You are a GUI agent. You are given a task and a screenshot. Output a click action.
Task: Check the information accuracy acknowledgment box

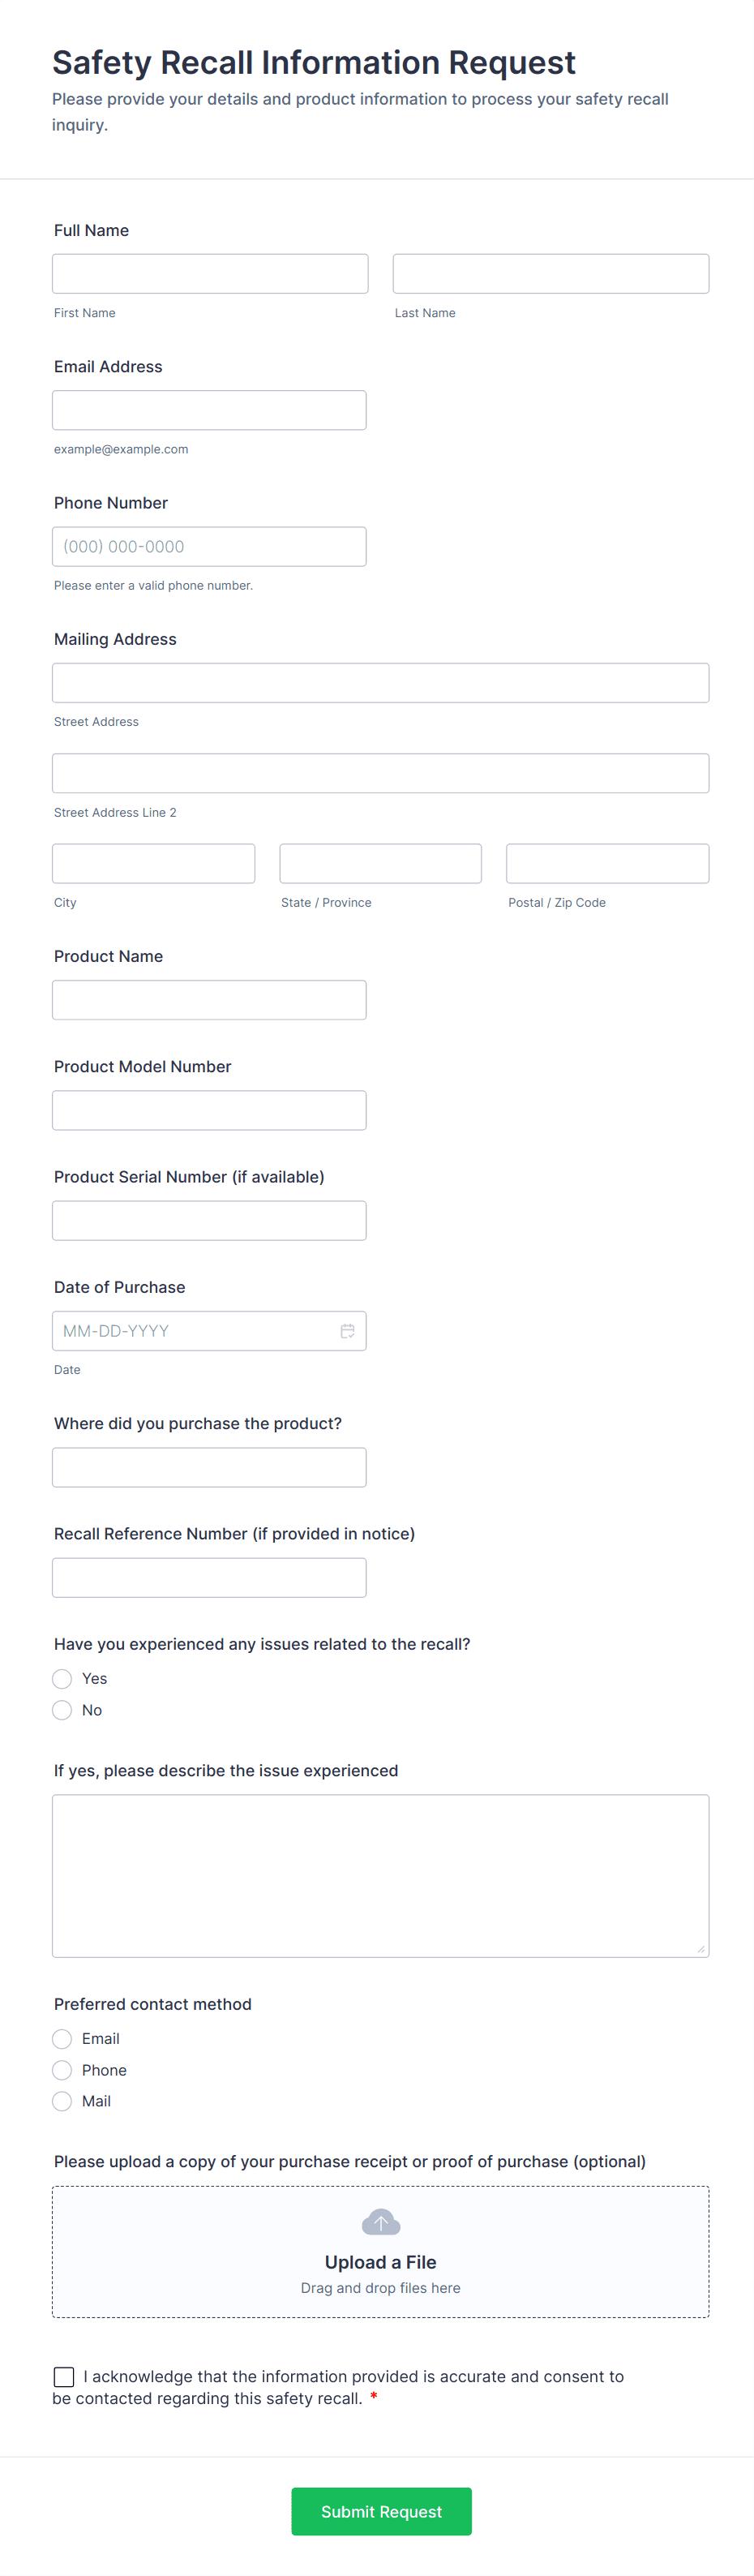[64, 2377]
